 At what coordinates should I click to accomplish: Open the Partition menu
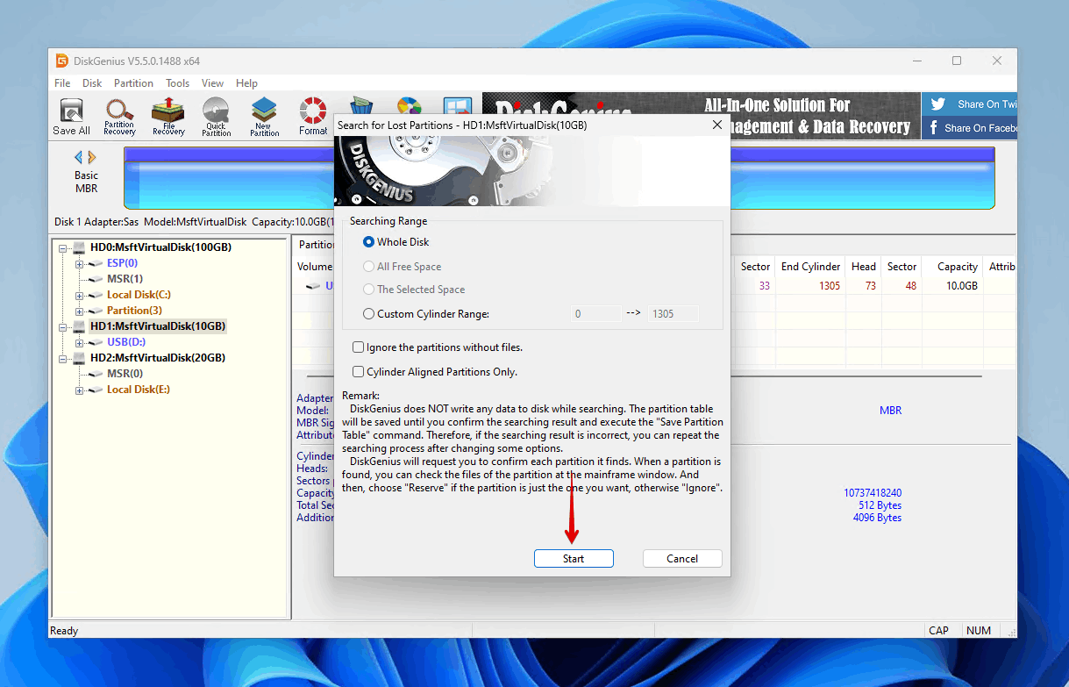tap(133, 83)
